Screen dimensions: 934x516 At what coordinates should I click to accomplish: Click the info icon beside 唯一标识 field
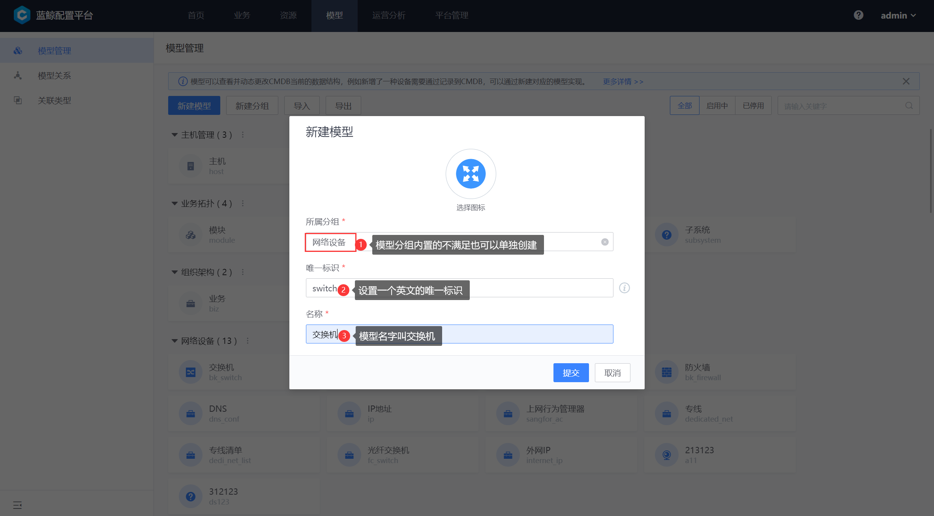pos(624,288)
